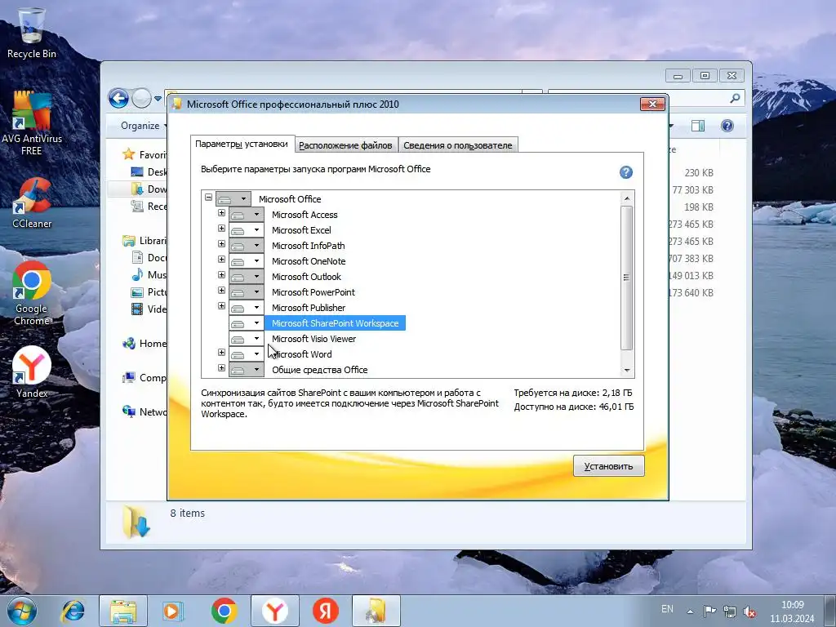The image size is (836, 627).
Task: Open install option dropdown for Microsoft Word
Action: click(247, 354)
